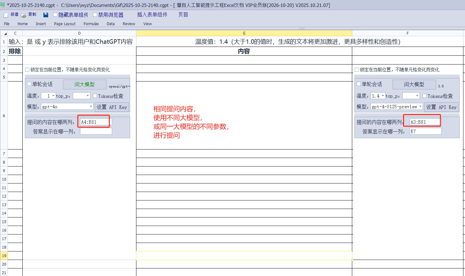
Task: Expand the top_p dropdown in column D panel
Action: (88, 96)
